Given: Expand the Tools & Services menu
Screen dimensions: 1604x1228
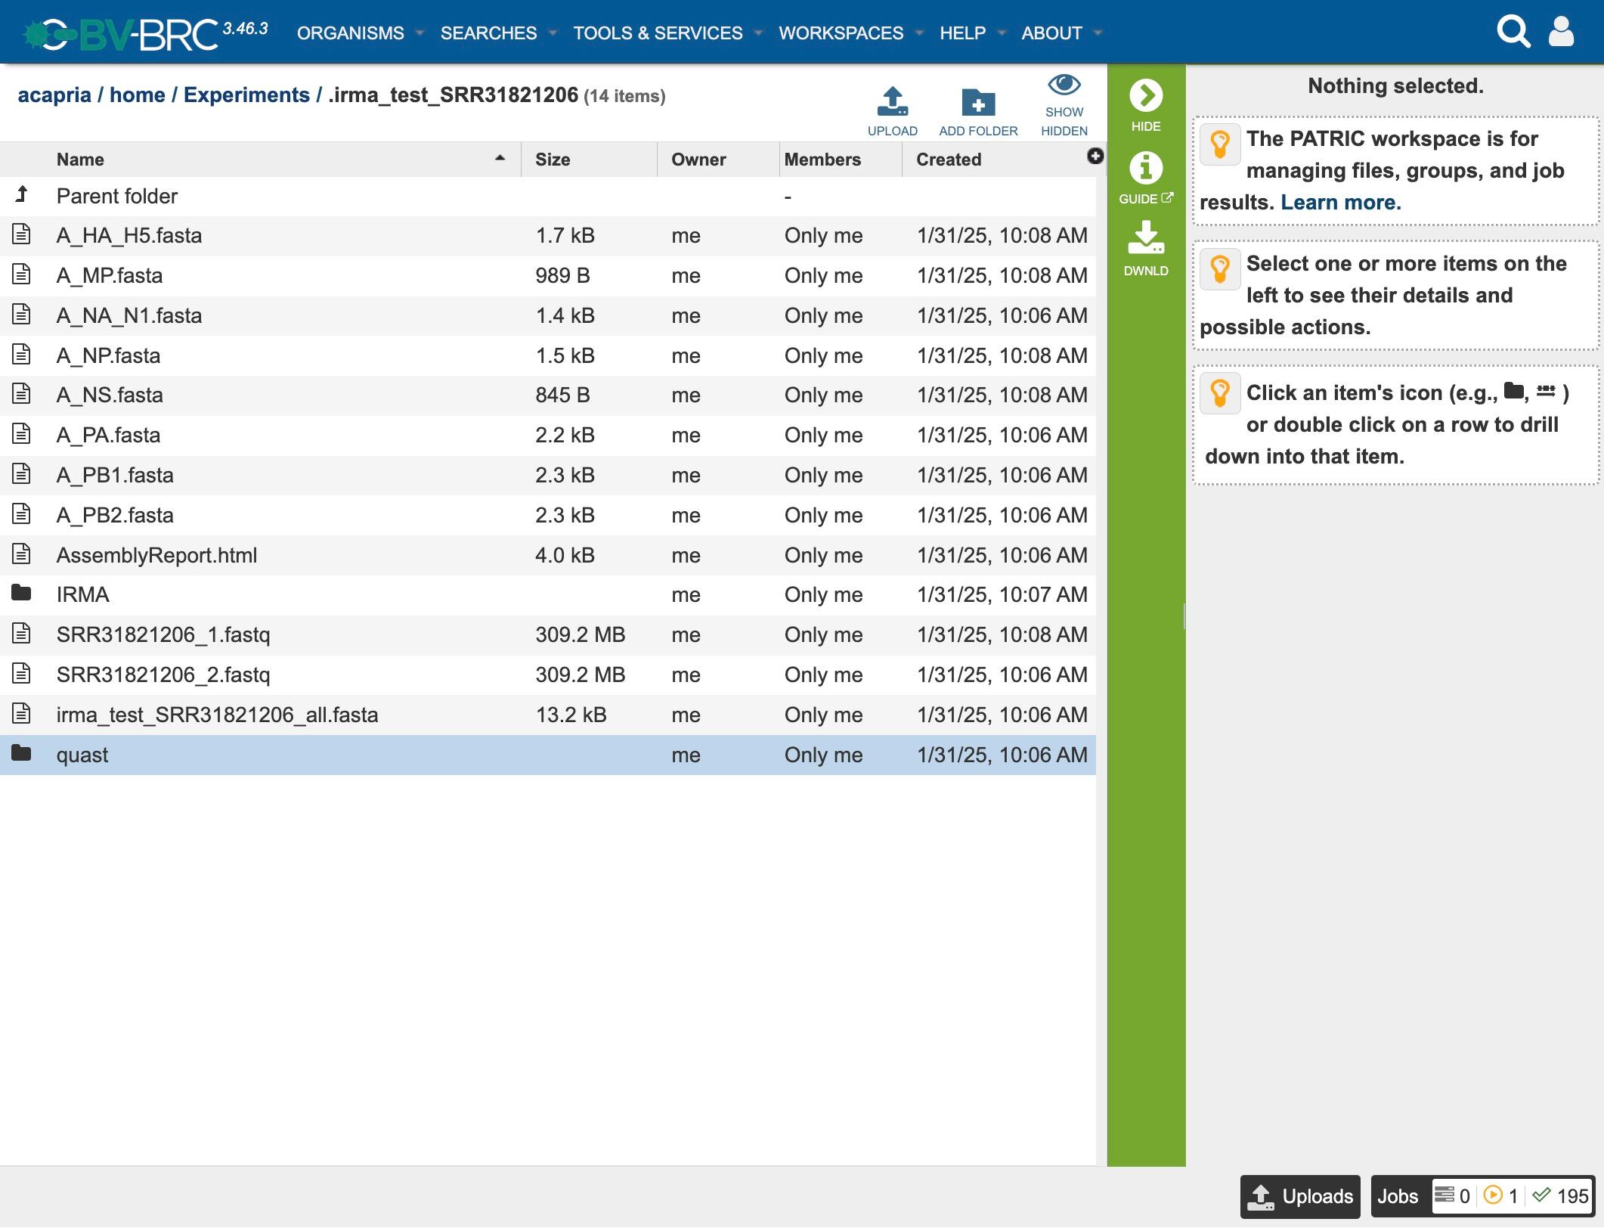Looking at the screenshot, I should tap(658, 33).
